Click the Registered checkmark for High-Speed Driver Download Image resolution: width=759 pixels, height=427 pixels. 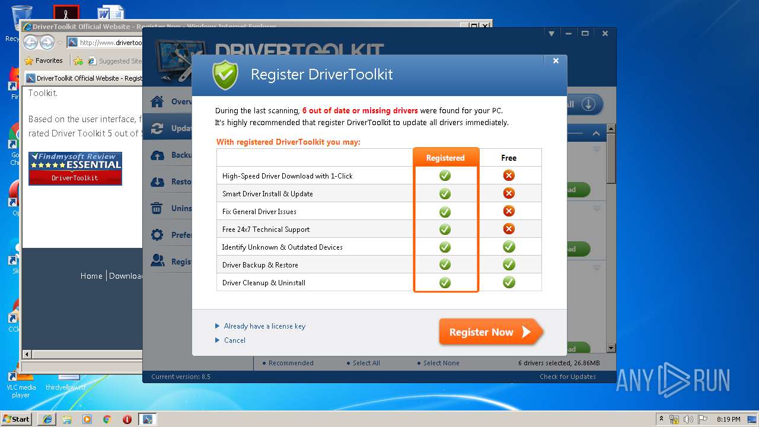[x=445, y=176]
